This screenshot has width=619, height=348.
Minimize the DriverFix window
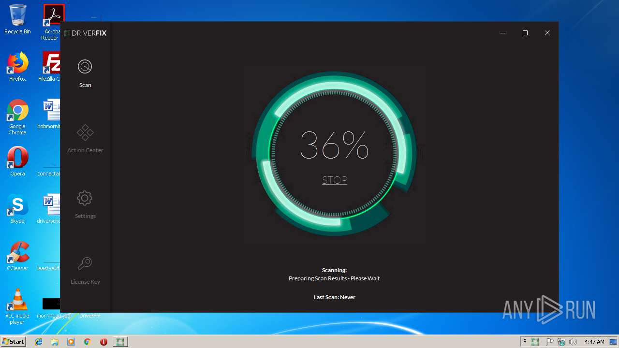click(503, 33)
